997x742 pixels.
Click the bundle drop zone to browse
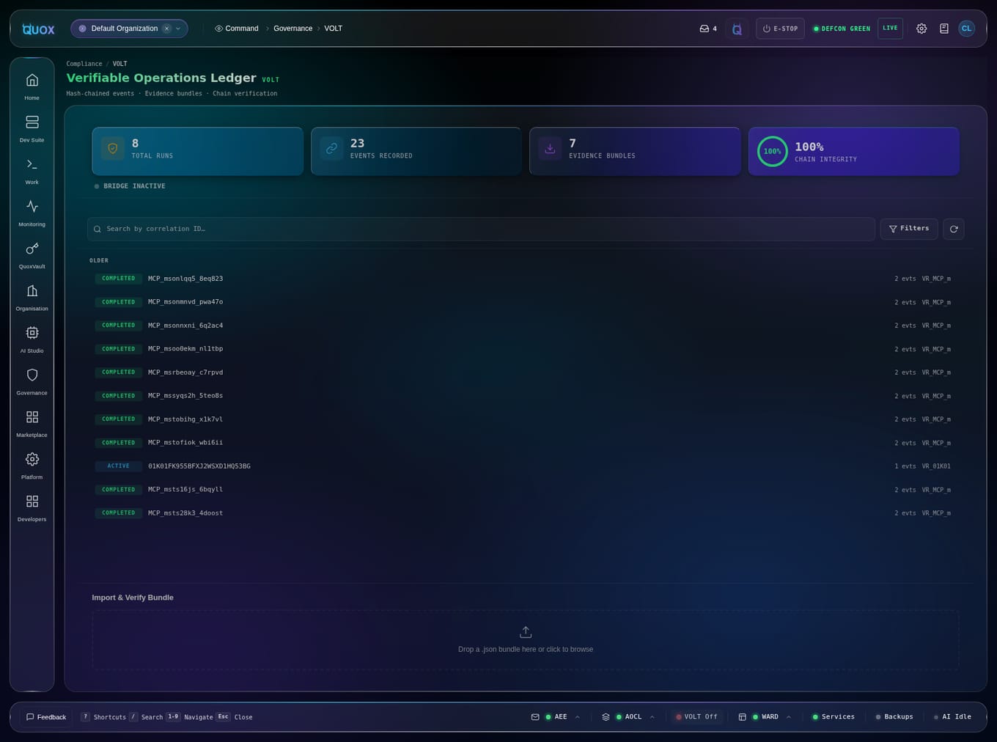526,640
